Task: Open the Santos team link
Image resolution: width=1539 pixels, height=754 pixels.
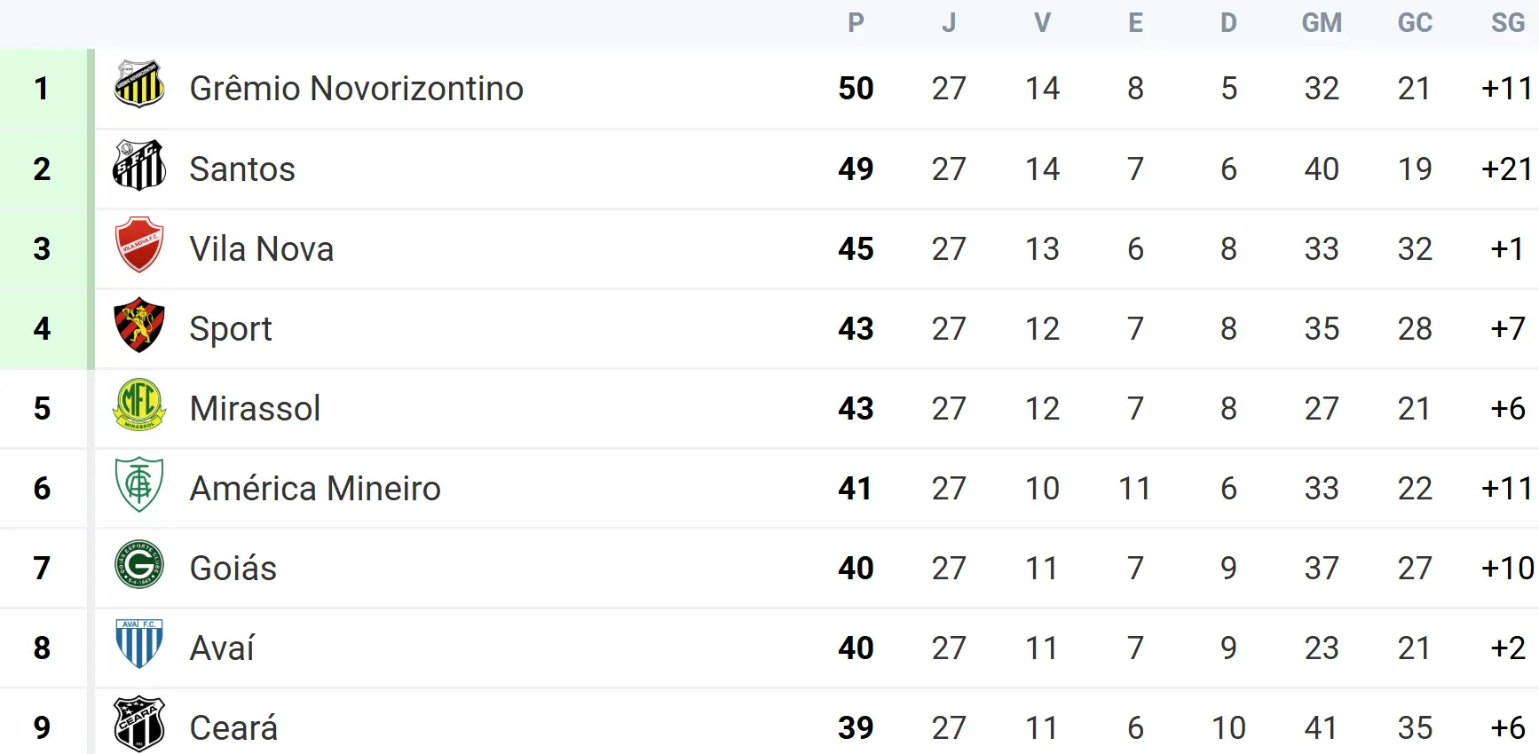Action: point(242,169)
